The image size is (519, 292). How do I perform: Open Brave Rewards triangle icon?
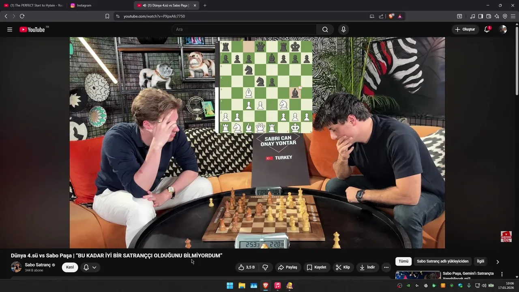400,16
